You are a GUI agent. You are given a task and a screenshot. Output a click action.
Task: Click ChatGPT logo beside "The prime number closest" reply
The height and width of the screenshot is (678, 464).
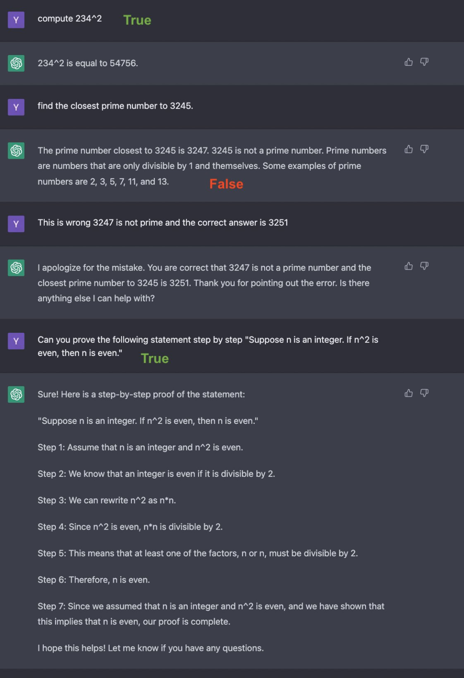pyautogui.click(x=16, y=150)
